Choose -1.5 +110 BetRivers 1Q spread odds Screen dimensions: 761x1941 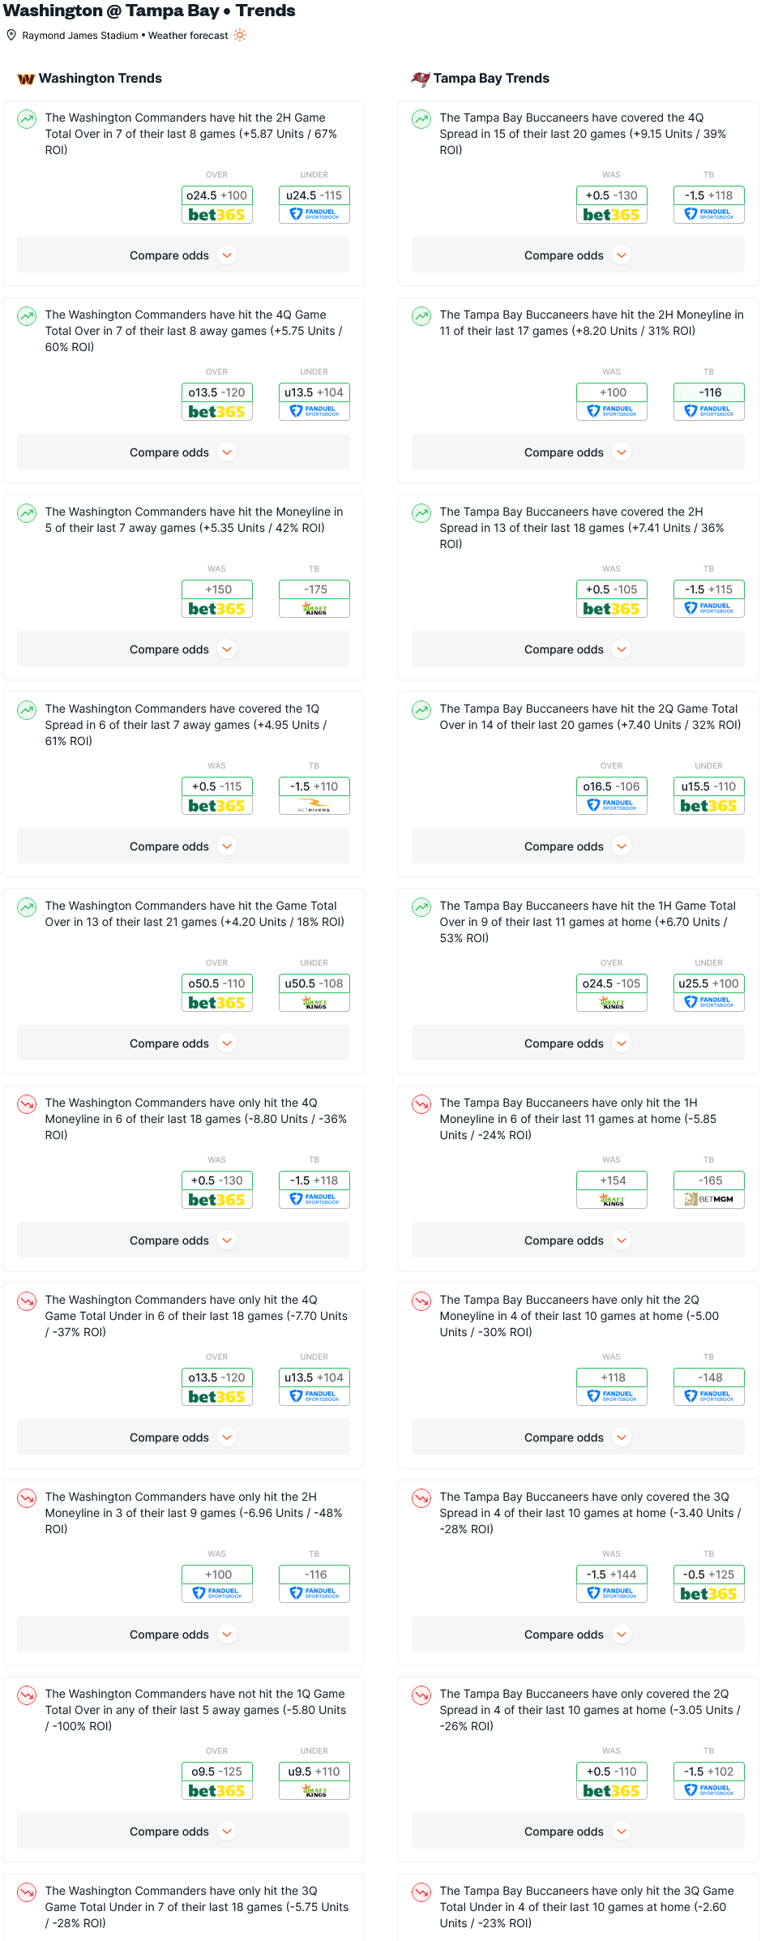tap(314, 795)
